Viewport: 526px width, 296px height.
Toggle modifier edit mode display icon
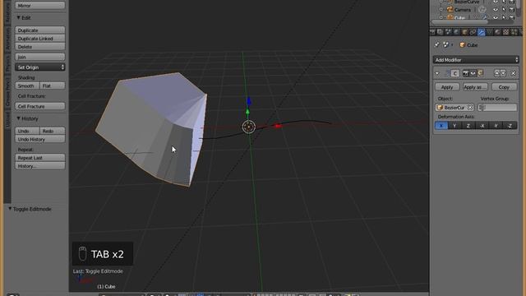[x=480, y=73]
